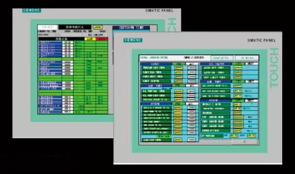Image resolution: width=295 pixels, height=174 pixels.
Task: Tap white field next to AUTO STOP TIMER
Action: tap(191, 140)
